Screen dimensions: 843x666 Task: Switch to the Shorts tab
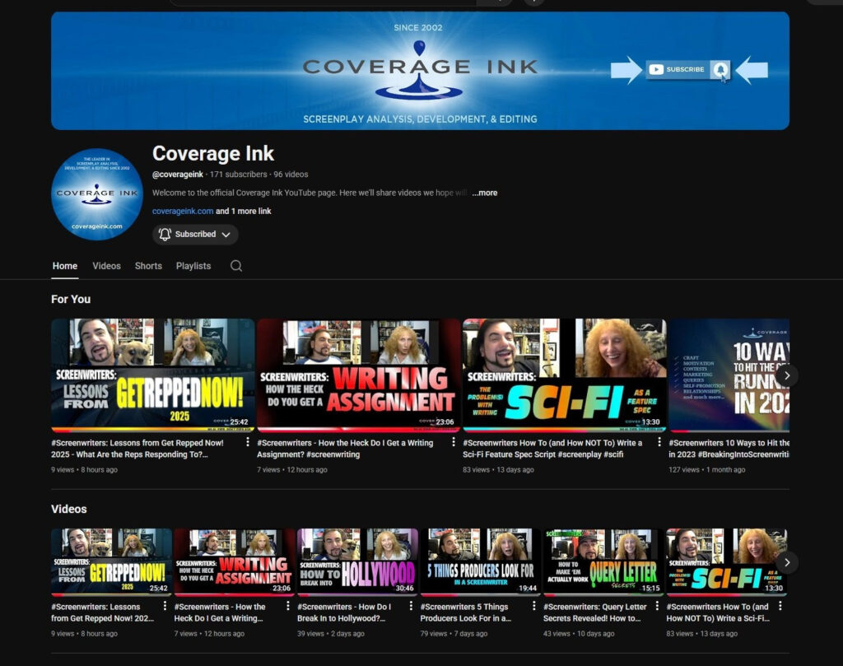(148, 266)
